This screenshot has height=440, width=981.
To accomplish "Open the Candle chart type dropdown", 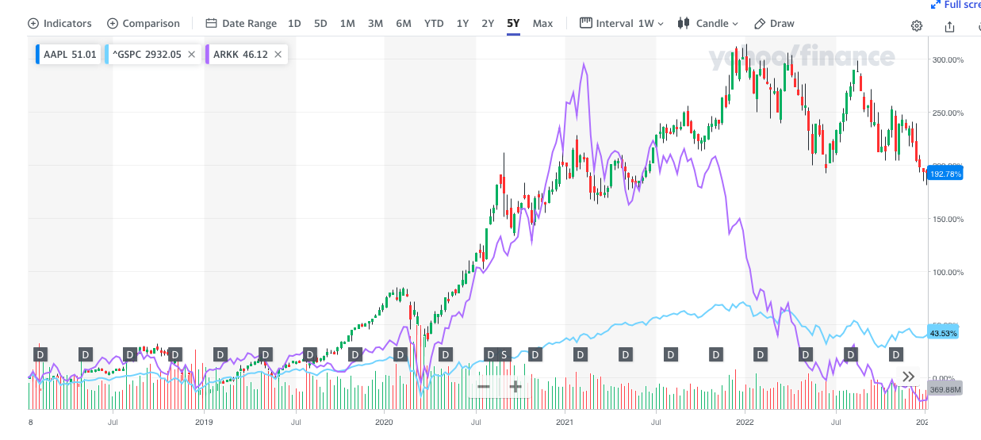I will (707, 23).
